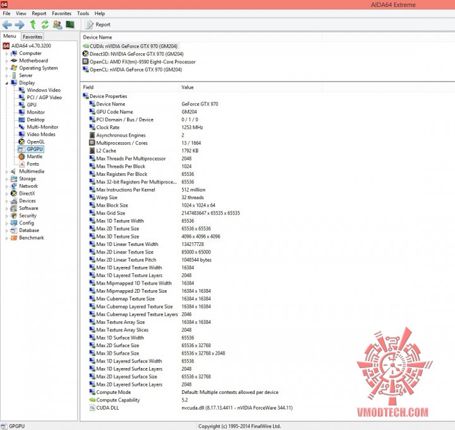This screenshot has height=430, width=455.
Task: Expand the Storage tree node
Action: click(x=6, y=179)
